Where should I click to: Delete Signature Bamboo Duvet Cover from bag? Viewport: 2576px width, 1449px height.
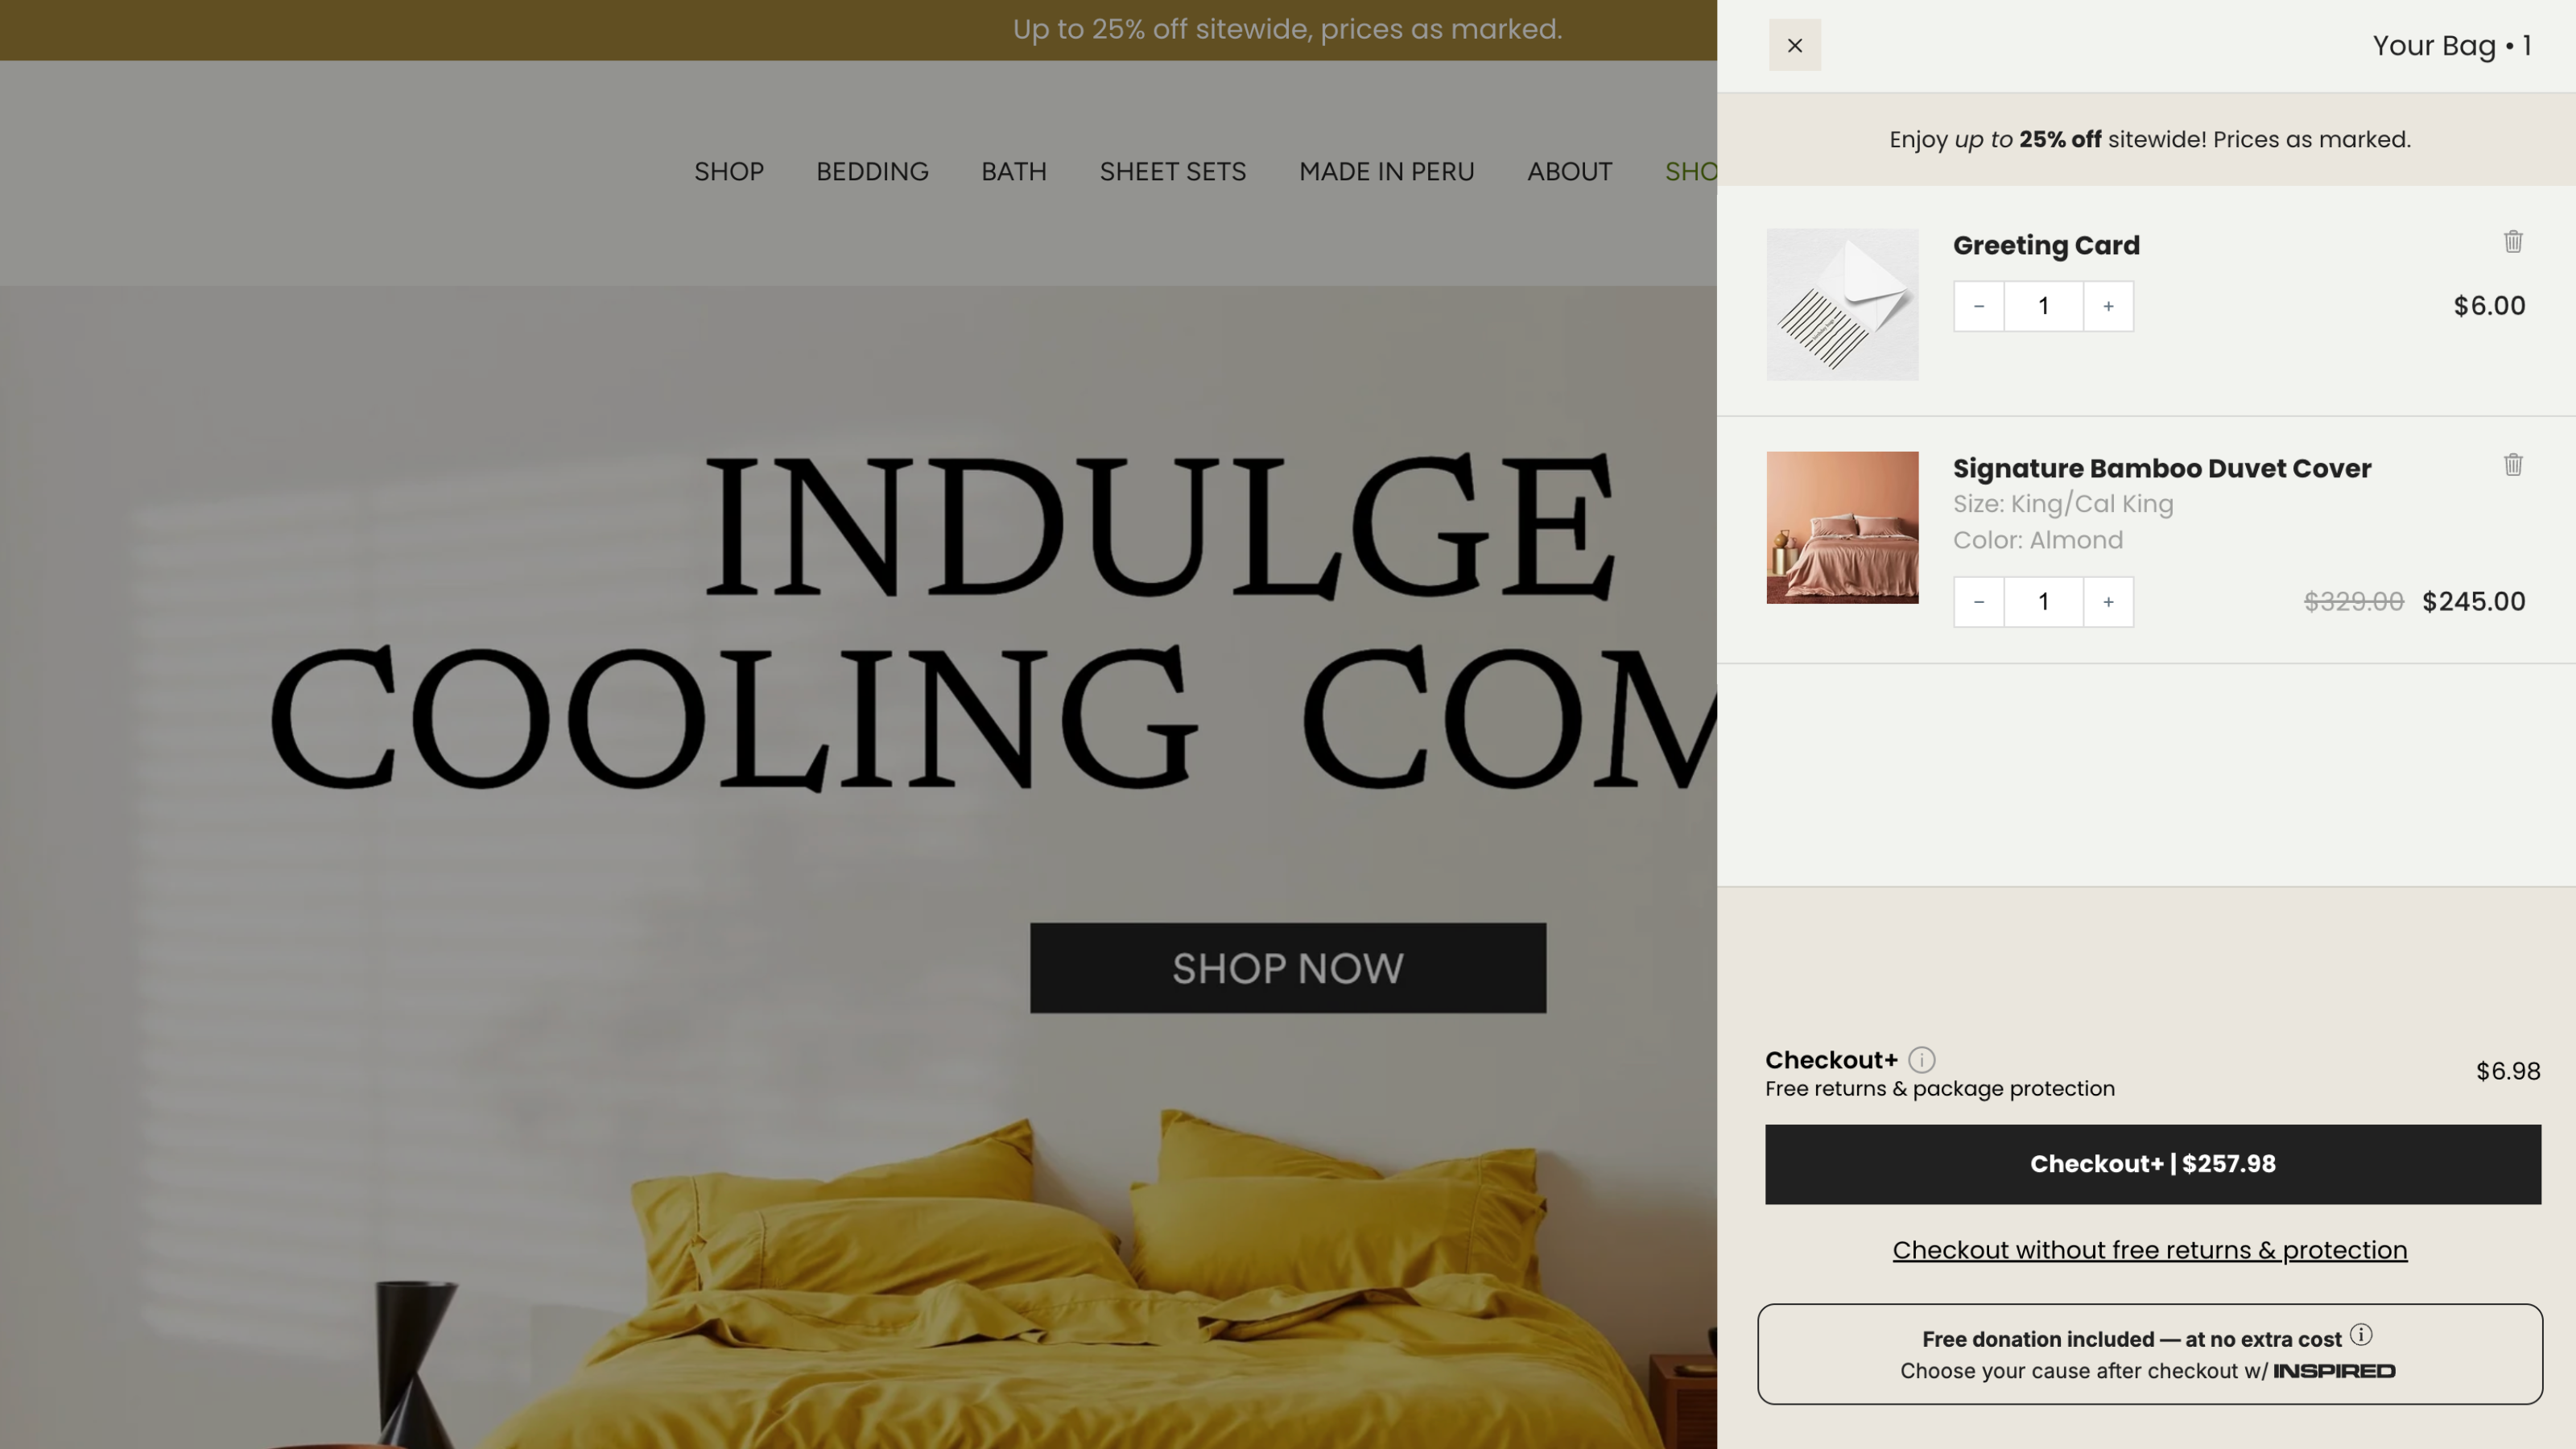[x=2513, y=464]
